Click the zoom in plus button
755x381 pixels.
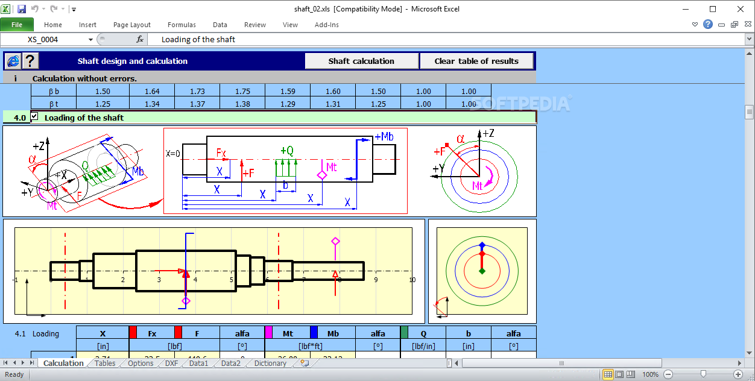738,374
